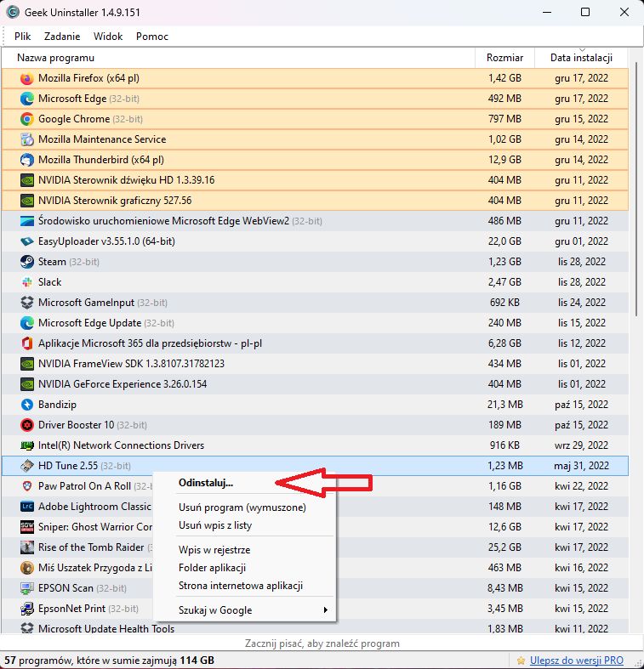Screen dimensions: 644x669
Task: Click the NVIDIA GeForce Experience icon
Action: 27,384
